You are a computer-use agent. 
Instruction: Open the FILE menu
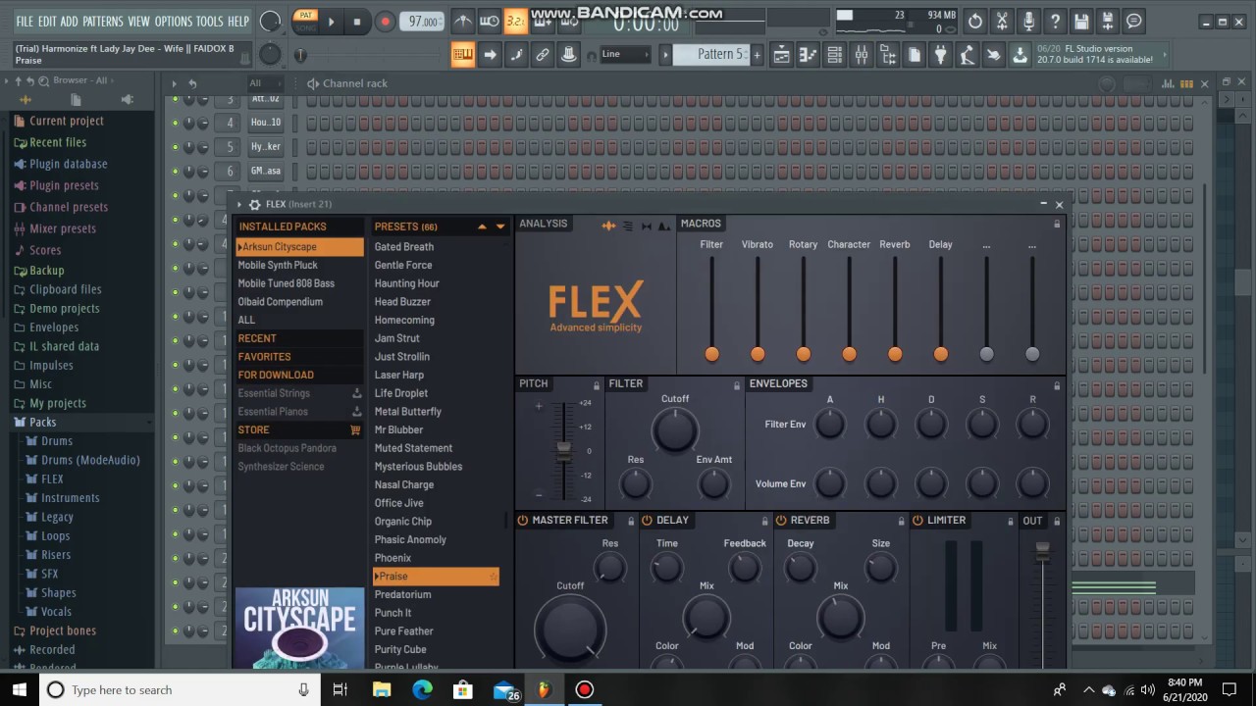click(x=25, y=22)
